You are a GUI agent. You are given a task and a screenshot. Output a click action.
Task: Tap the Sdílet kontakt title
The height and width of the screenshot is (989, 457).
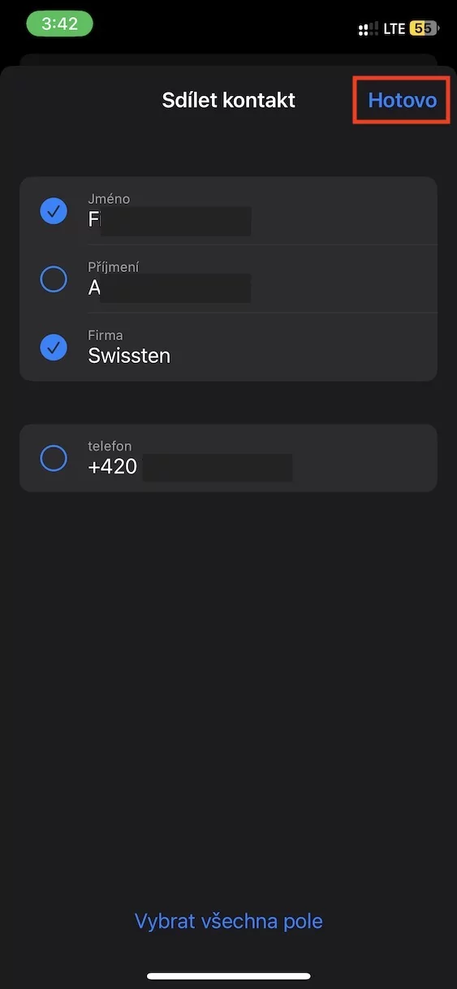click(229, 100)
